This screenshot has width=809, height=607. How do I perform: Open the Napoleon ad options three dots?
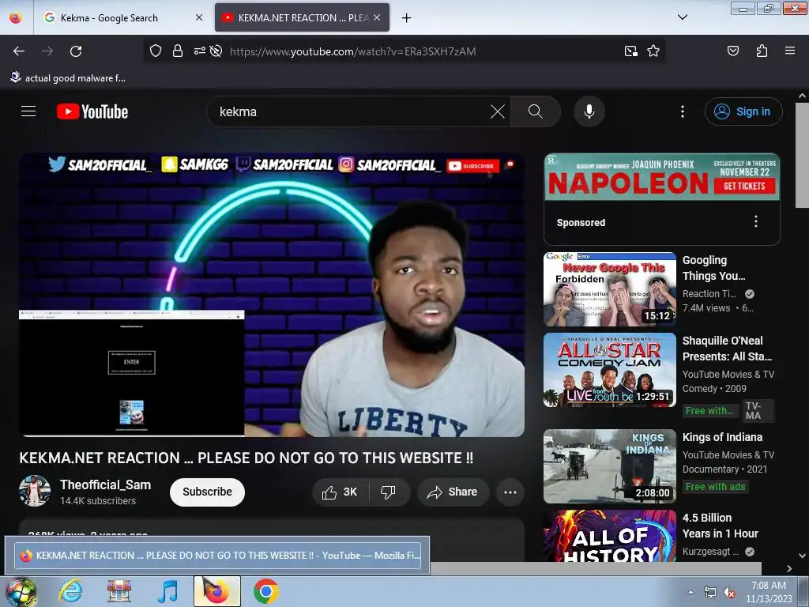756,222
